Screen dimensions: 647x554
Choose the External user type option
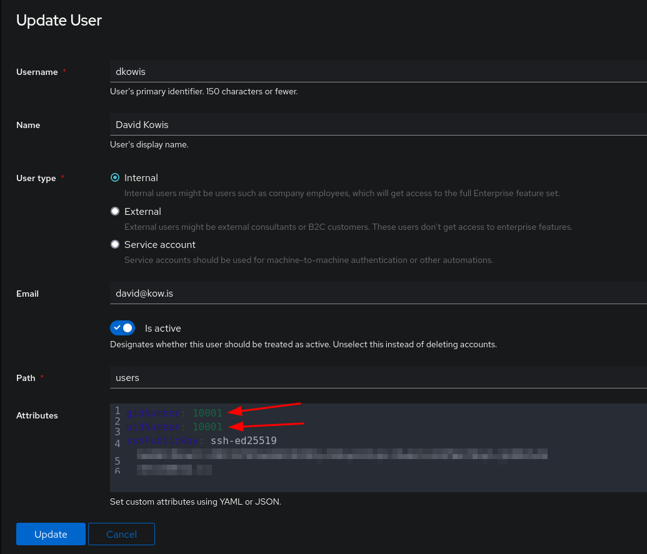click(115, 211)
